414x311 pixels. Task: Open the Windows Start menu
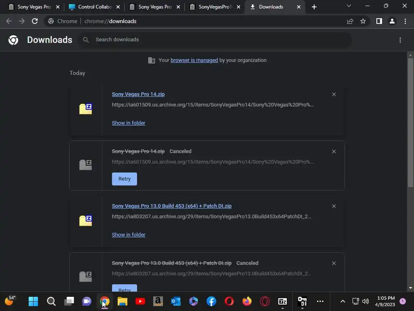tap(33, 301)
